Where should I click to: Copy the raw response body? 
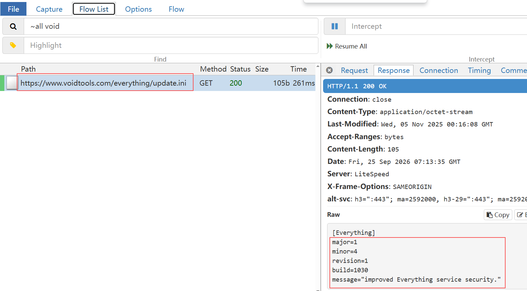pos(498,215)
